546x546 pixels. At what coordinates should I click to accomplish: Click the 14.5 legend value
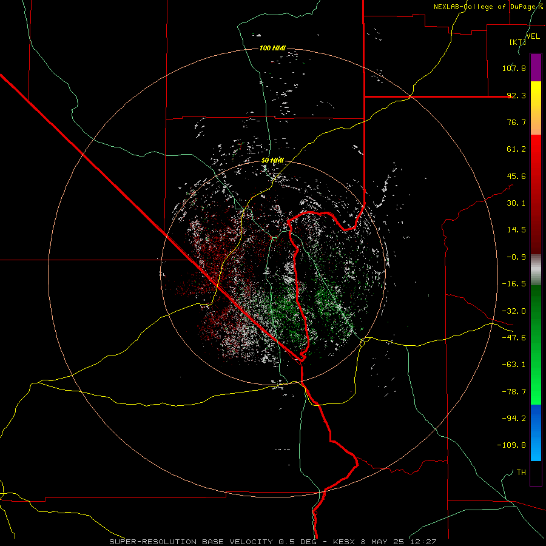click(516, 230)
